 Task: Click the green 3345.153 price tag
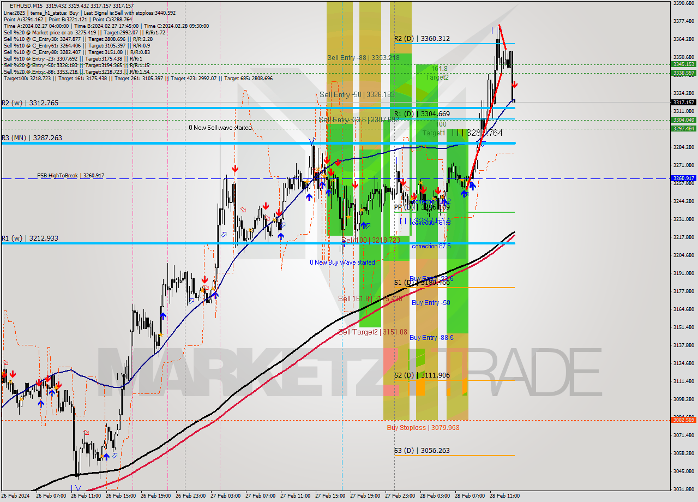tap(683, 64)
